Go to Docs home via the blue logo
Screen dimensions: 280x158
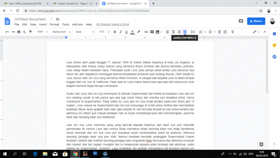click(x=7, y=21)
